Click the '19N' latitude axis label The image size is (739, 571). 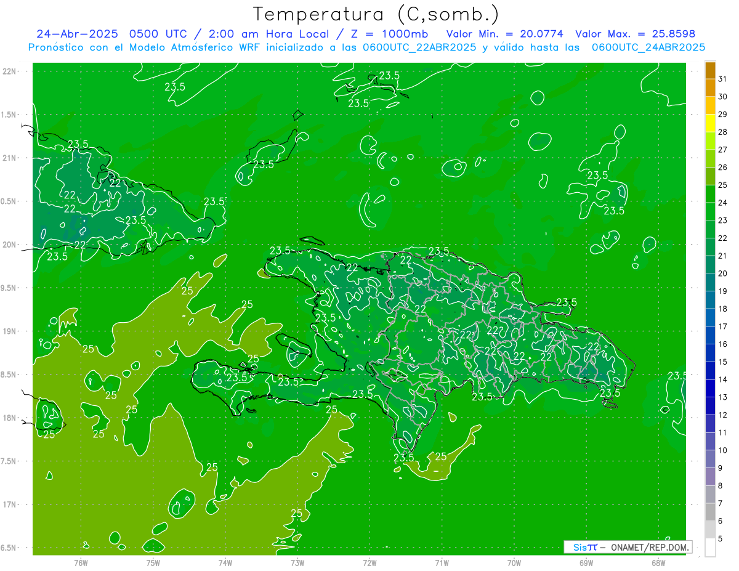(9, 331)
